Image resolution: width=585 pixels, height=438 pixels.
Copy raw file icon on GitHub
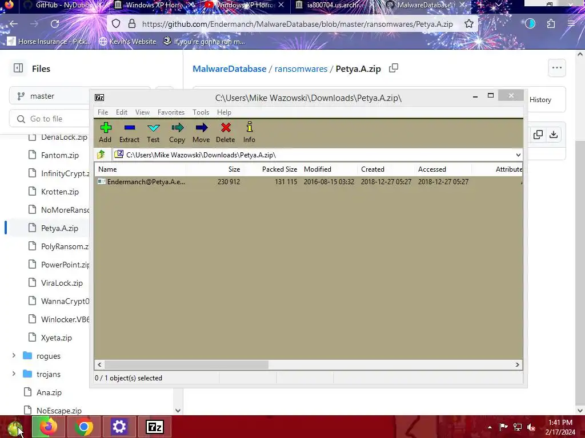(x=538, y=135)
